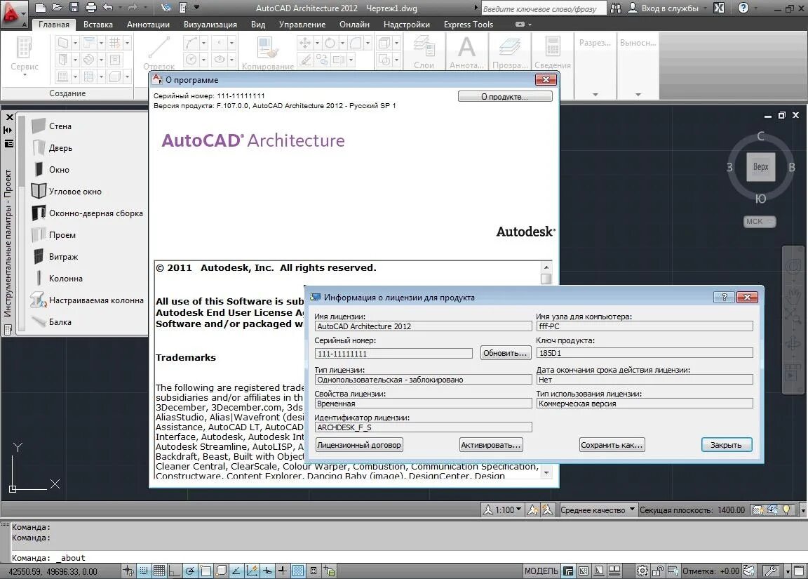Click the Отрезок line tool
Screen dimensions: 808x579
[159, 52]
